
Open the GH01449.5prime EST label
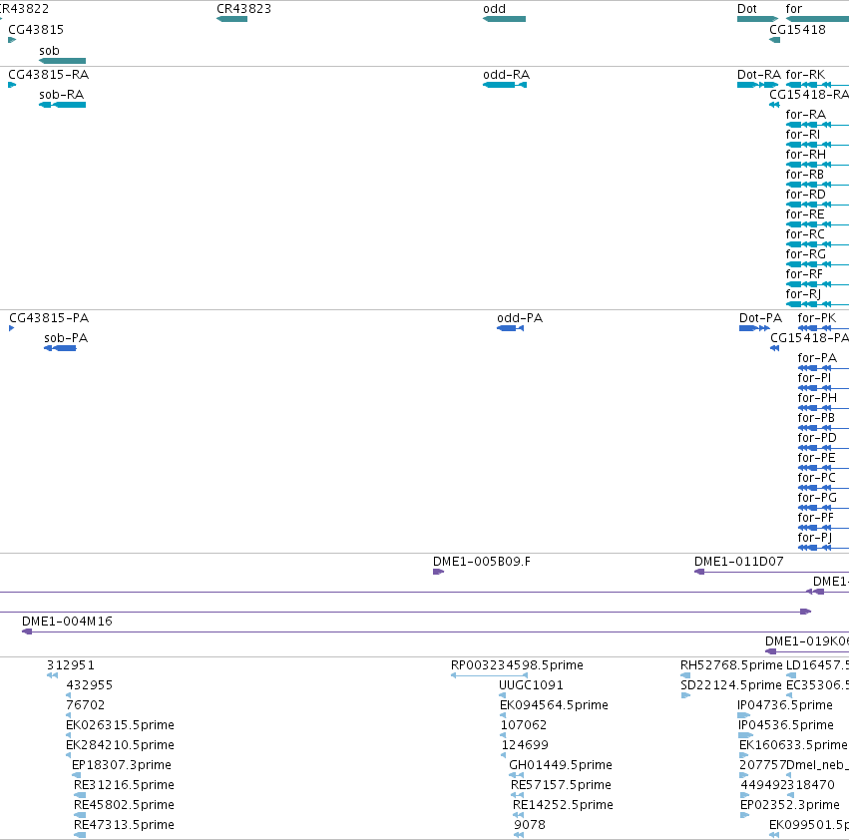click(x=561, y=765)
